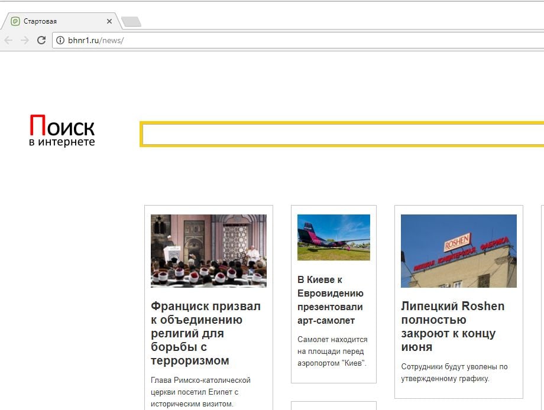Click the browser forward arrow

coord(25,40)
